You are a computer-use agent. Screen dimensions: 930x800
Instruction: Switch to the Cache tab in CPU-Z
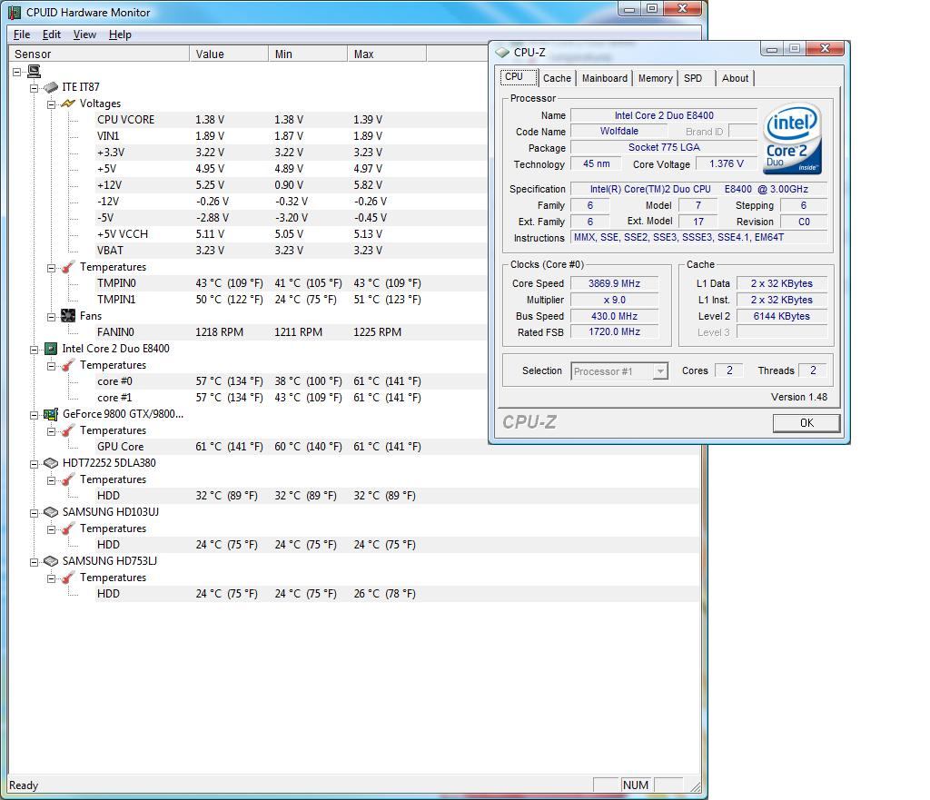coord(557,78)
